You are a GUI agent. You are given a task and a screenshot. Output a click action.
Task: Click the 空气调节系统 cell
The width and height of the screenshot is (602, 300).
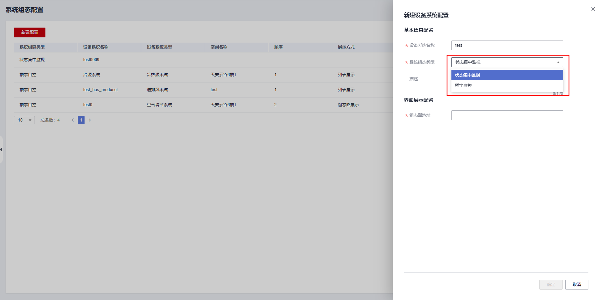point(159,105)
